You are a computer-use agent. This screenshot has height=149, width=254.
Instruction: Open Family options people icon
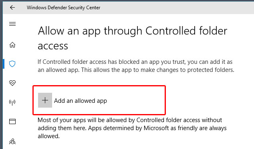point(12,141)
